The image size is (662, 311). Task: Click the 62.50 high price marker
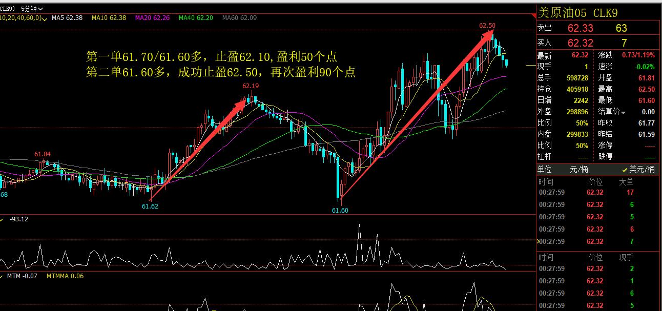coord(487,25)
